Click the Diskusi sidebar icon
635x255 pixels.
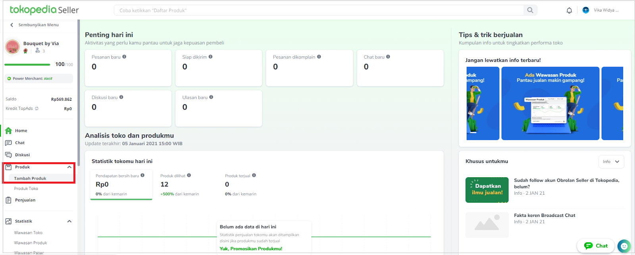8,155
